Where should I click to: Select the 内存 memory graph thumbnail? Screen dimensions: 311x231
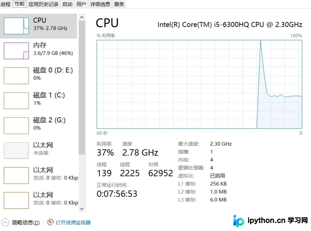[16, 51]
